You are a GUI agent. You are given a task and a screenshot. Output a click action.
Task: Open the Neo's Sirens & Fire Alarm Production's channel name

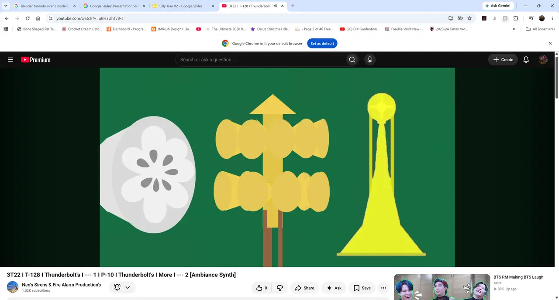click(x=62, y=285)
